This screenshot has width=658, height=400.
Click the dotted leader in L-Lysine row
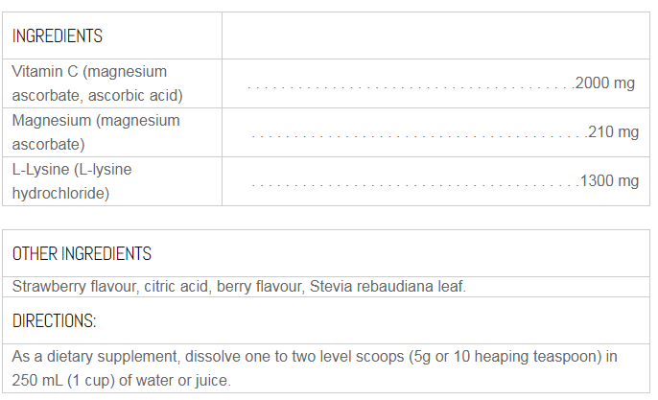point(413,181)
